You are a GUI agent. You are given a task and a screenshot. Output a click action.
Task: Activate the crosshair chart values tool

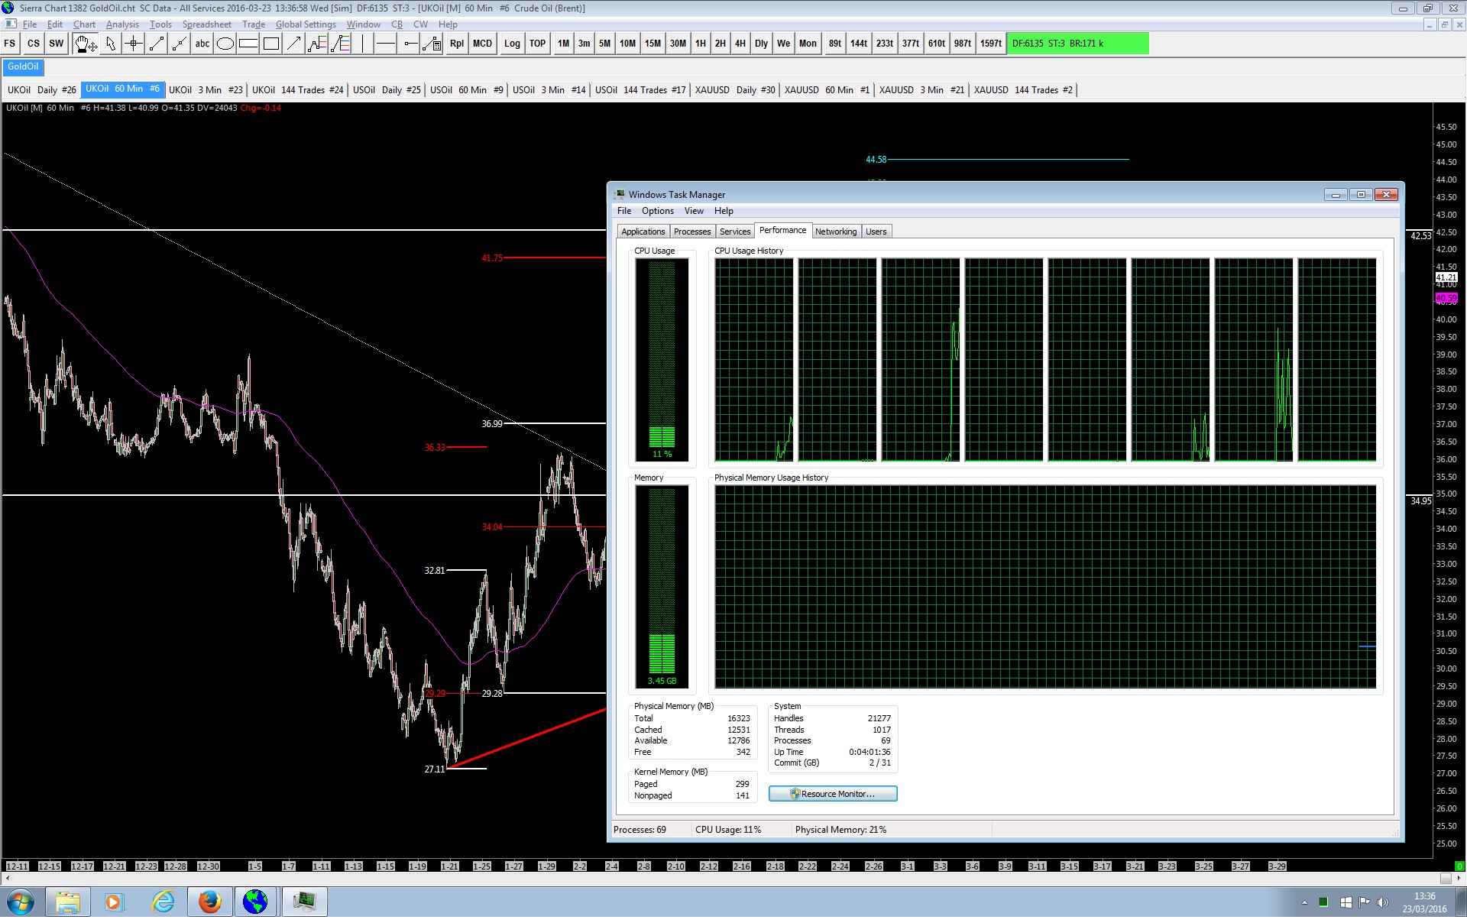pos(134,44)
